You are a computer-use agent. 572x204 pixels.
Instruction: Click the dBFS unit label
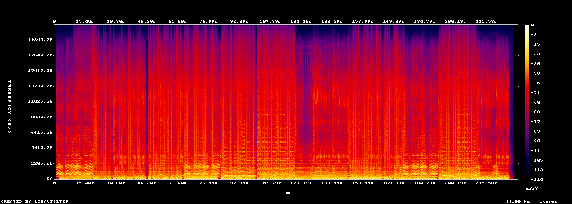pyautogui.click(x=532, y=188)
